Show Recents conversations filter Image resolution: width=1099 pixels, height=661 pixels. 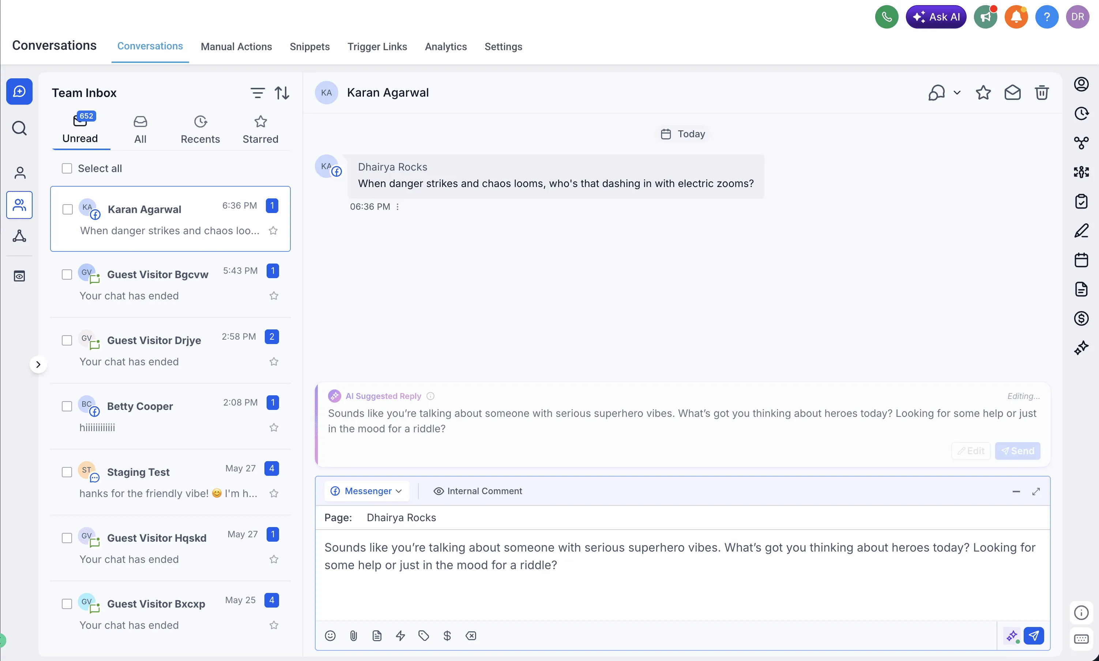[200, 130]
